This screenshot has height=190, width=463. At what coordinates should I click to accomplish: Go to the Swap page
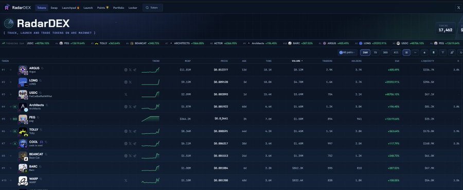pyautogui.click(x=54, y=8)
